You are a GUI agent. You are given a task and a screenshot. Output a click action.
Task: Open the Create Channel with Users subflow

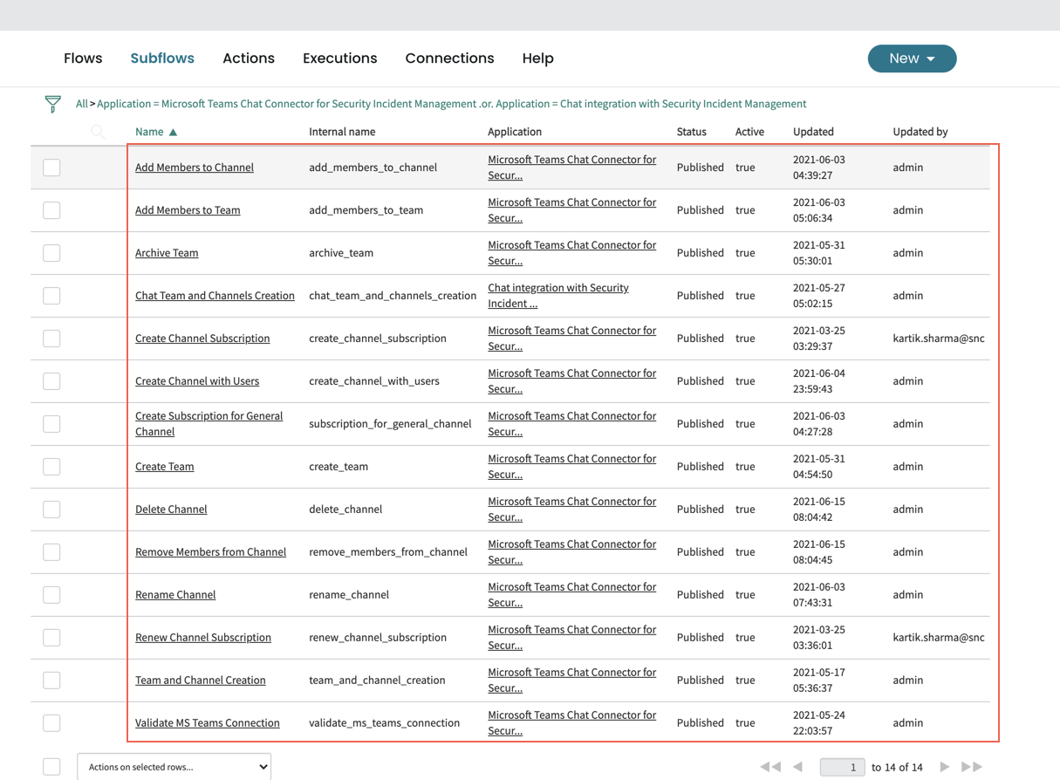pyautogui.click(x=197, y=381)
